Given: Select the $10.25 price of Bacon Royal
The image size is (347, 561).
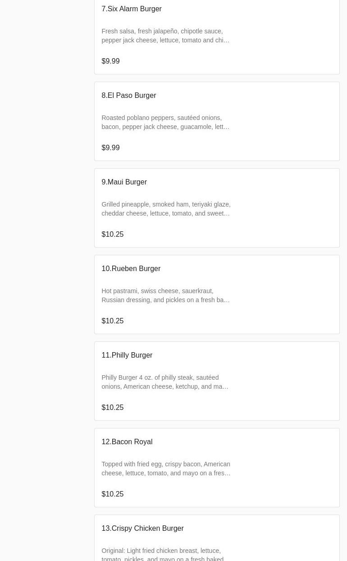Looking at the screenshot, I should 112,494.
